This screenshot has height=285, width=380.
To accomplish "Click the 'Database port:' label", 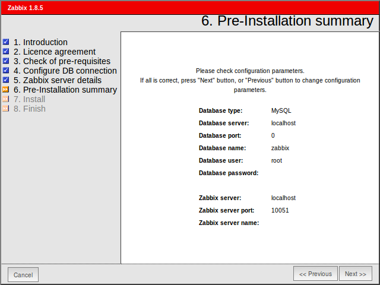I will tap(220, 135).
